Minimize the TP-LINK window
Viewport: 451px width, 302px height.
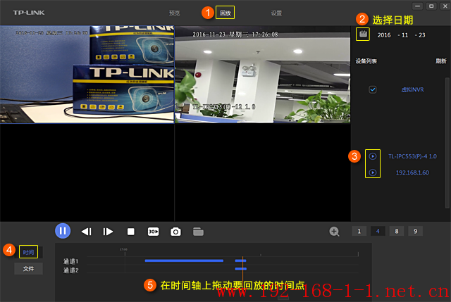click(x=418, y=6)
